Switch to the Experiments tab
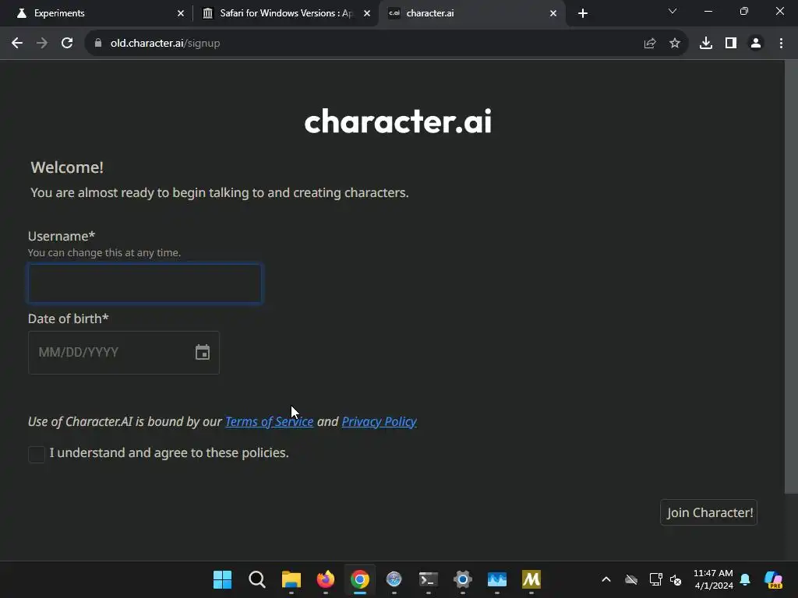Viewport: 798px width, 598px height. (96, 13)
